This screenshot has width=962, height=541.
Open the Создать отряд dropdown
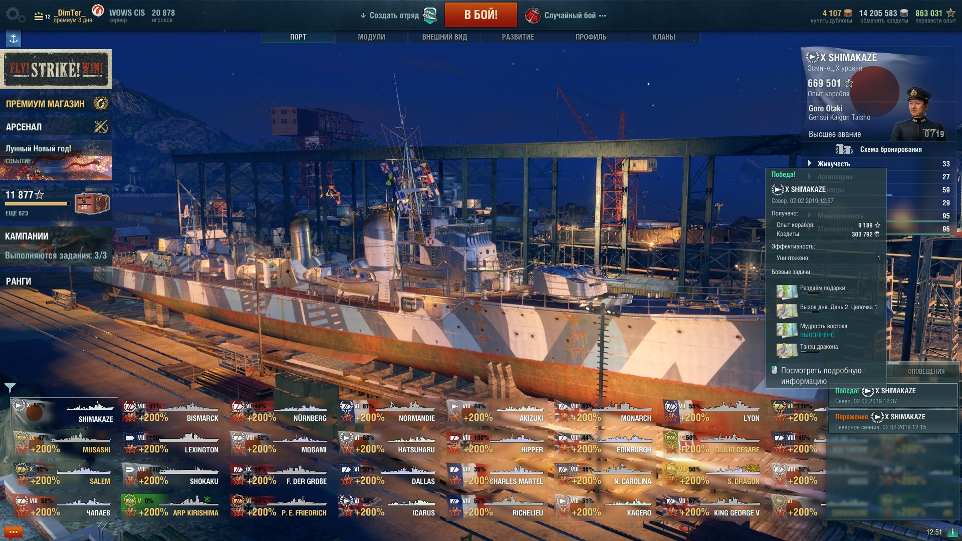click(x=390, y=16)
